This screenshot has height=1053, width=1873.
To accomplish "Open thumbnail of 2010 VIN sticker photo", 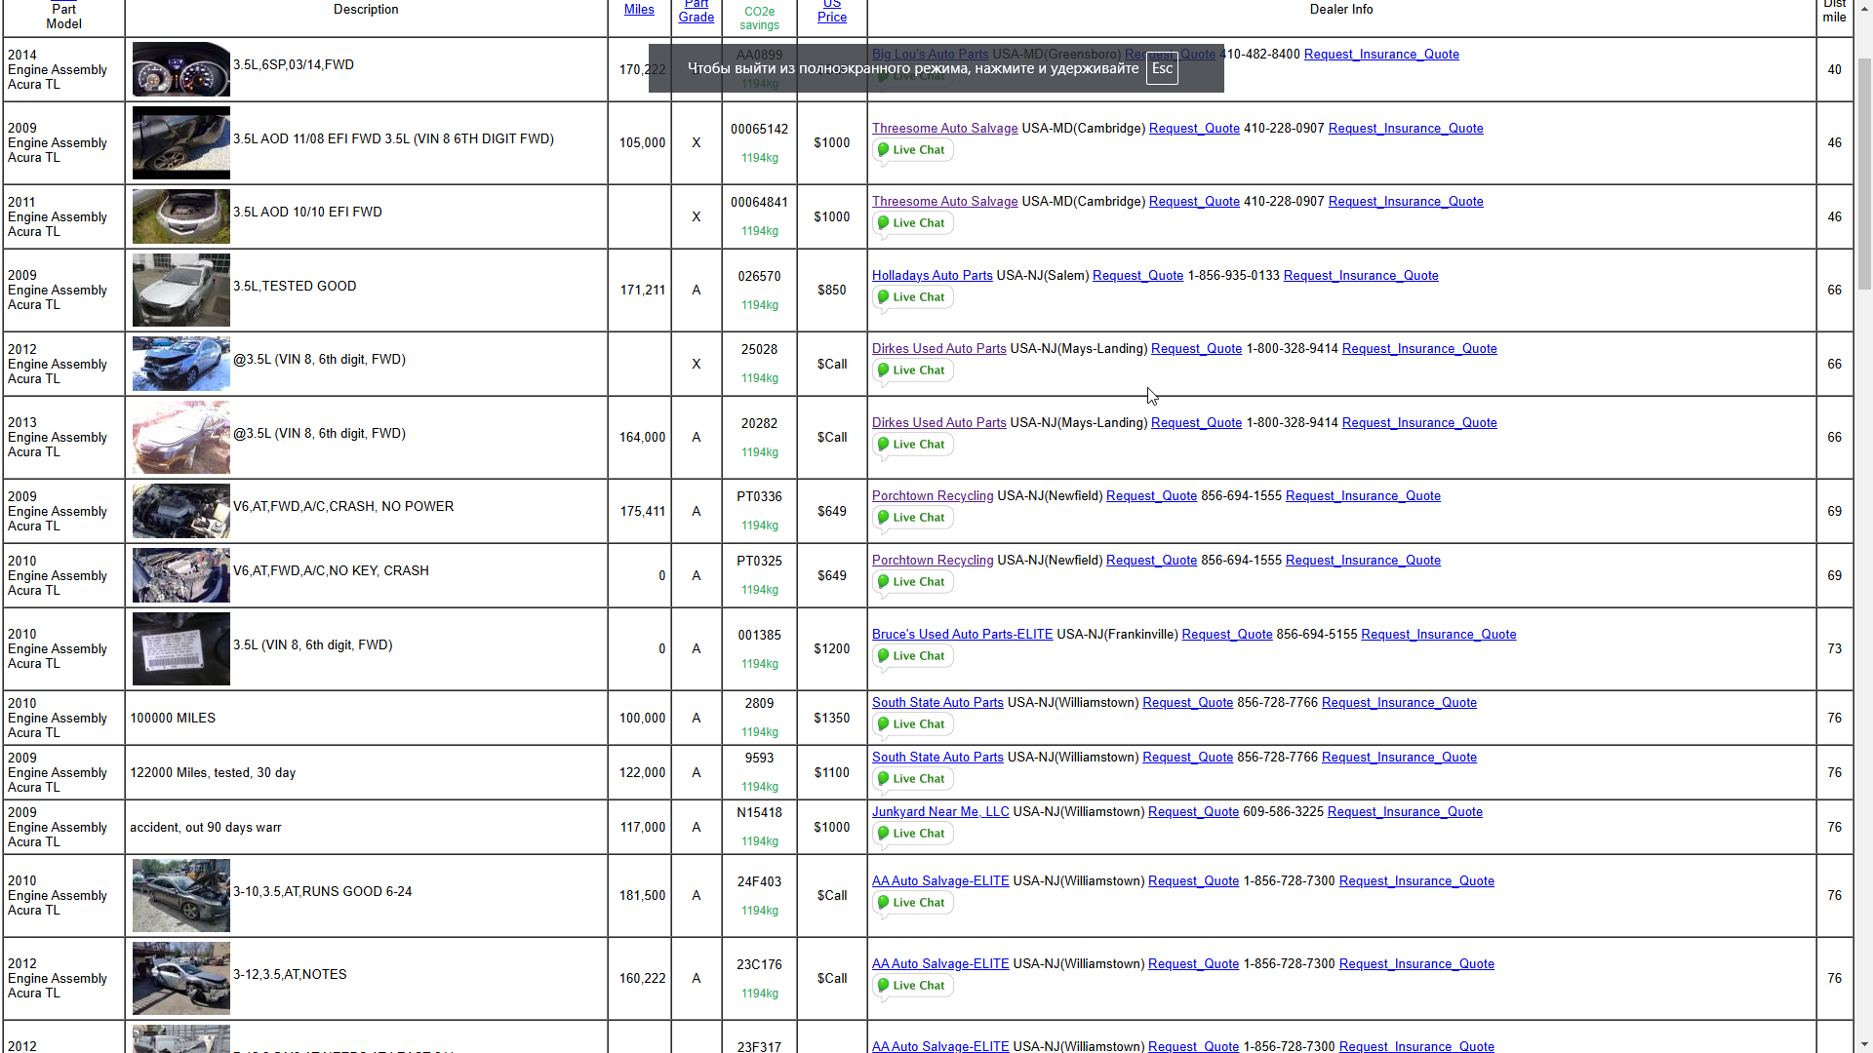I will click(x=181, y=648).
